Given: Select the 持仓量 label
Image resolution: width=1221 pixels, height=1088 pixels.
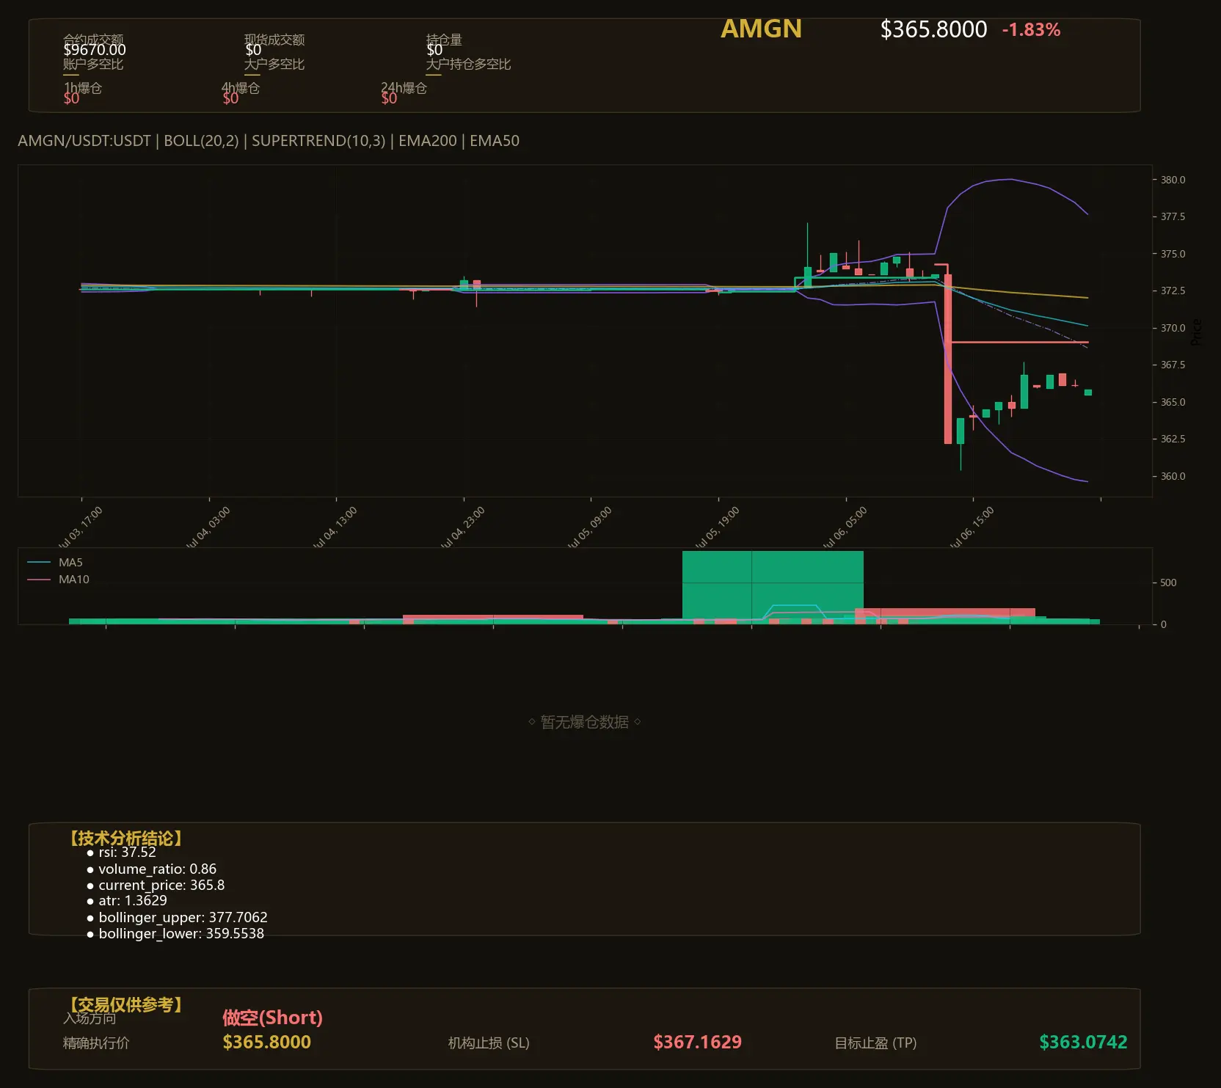Looking at the screenshot, I should 444,40.
